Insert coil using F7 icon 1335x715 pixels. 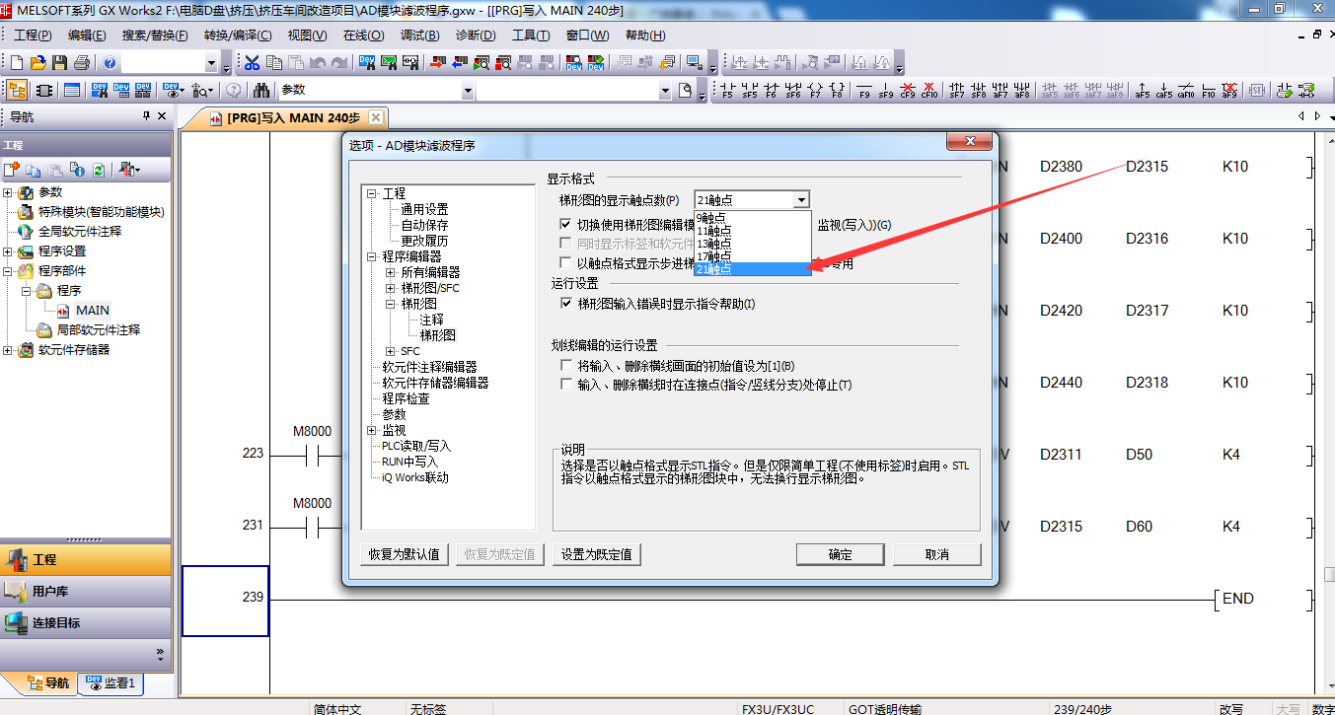815,91
